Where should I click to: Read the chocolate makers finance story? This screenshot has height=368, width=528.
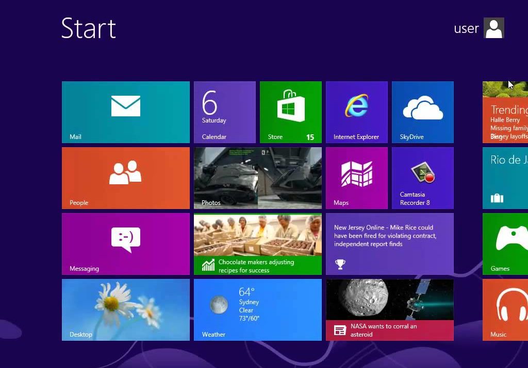pyautogui.click(x=257, y=244)
